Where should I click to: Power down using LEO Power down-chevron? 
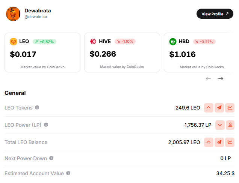[x=220, y=125]
